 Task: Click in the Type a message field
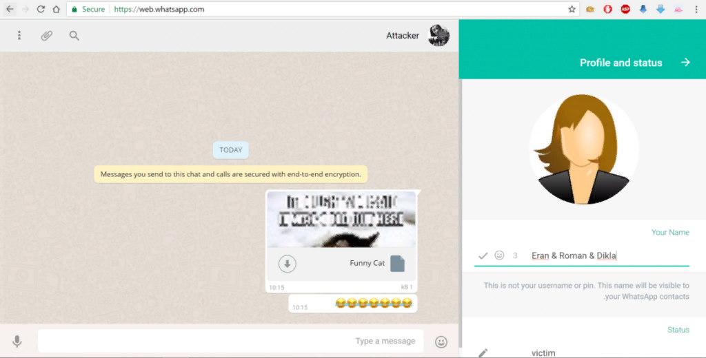coord(230,341)
